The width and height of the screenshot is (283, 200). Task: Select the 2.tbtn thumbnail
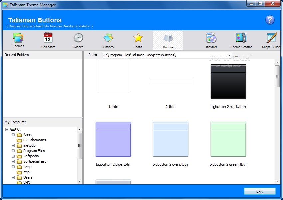[171, 82]
